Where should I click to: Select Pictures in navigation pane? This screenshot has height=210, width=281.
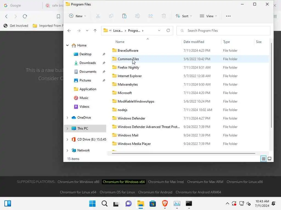pos(85,80)
